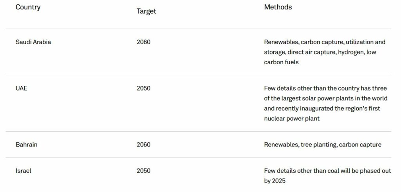This screenshot has width=401, height=192.
Task: Click the Country column header
Action: pos(28,7)
